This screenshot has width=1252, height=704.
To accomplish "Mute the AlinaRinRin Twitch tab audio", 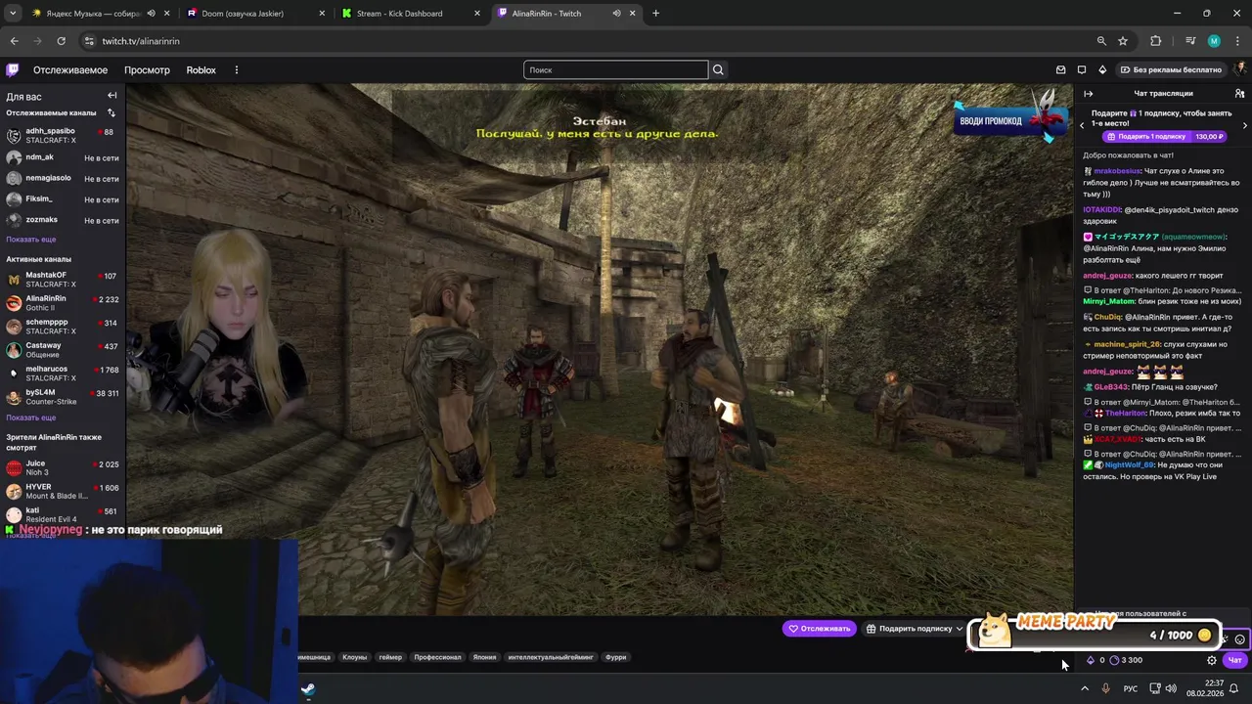I will (616, 14).
